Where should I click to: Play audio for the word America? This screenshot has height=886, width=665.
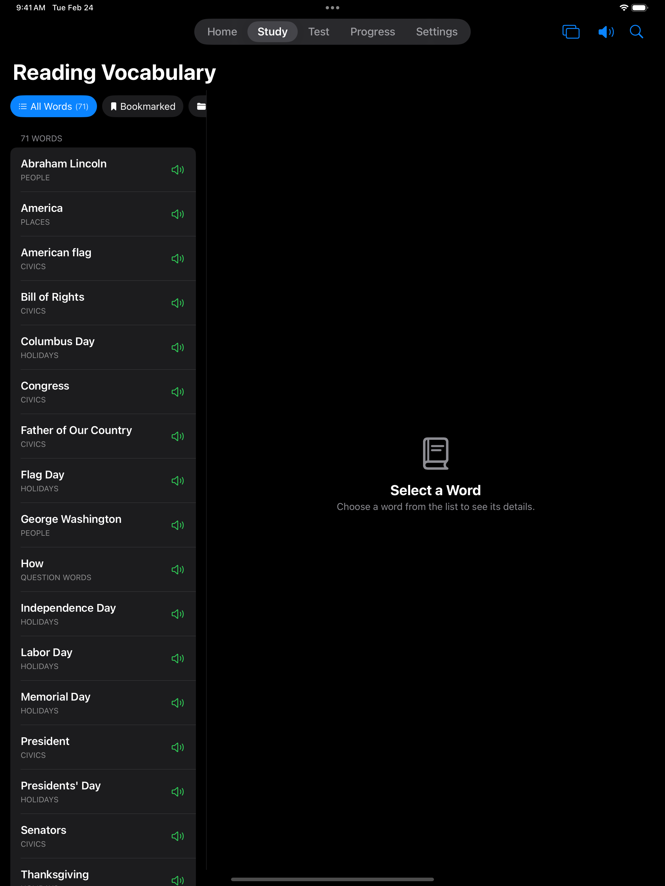(178, 214)
